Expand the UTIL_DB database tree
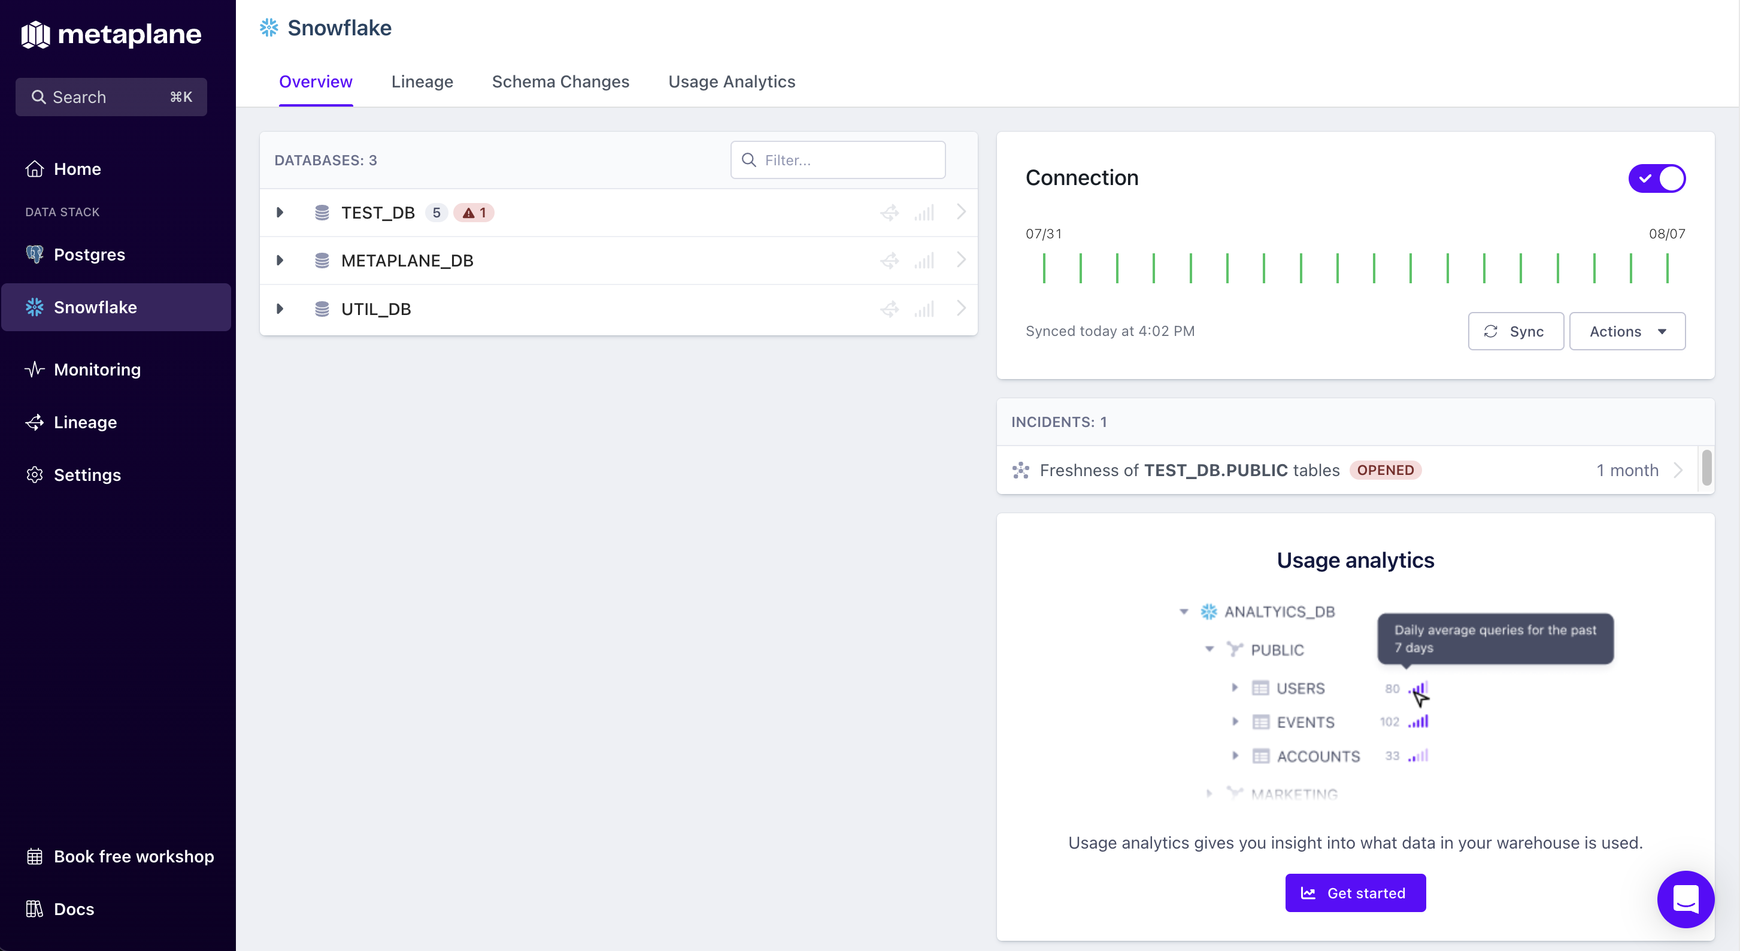The height and width of the screenshot is (951, 1740). [x=280, y=310]
